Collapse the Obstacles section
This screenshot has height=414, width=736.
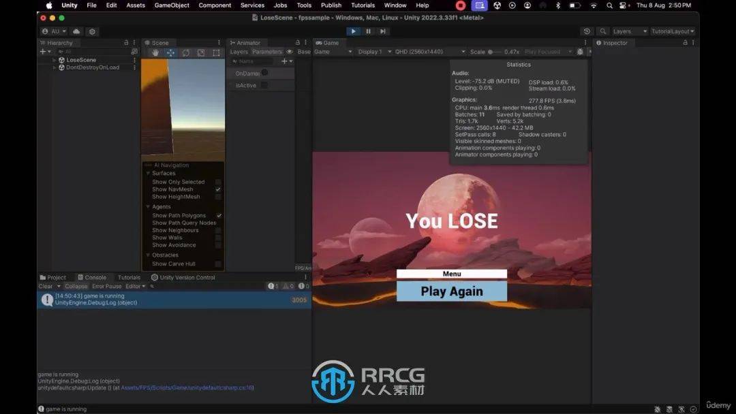(148, 255)
